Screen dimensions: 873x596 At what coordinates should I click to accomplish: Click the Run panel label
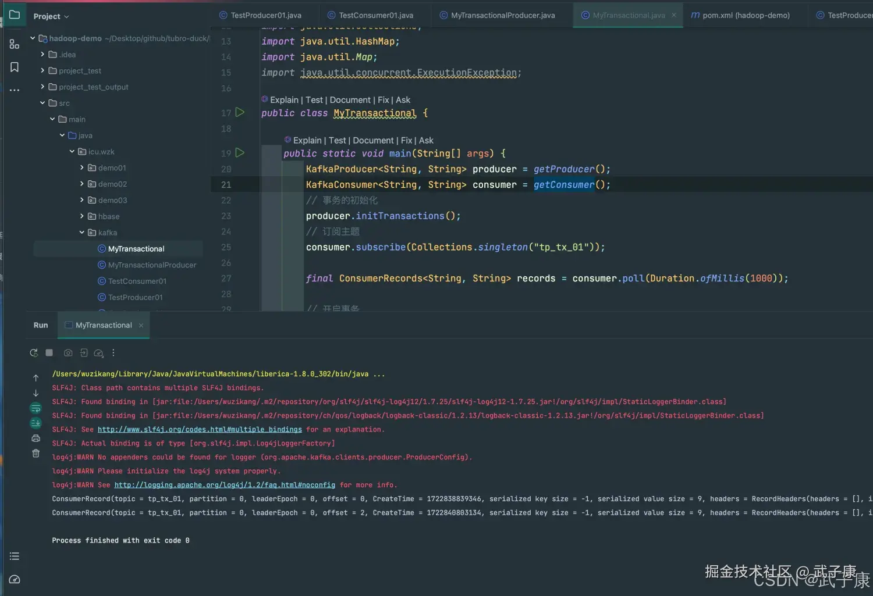click(x=41, y=325)
